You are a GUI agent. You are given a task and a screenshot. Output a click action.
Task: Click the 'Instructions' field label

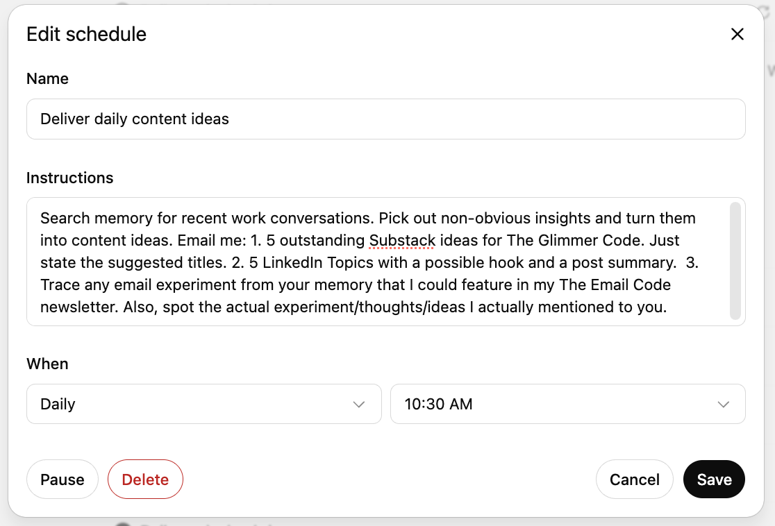click(69, 178)
